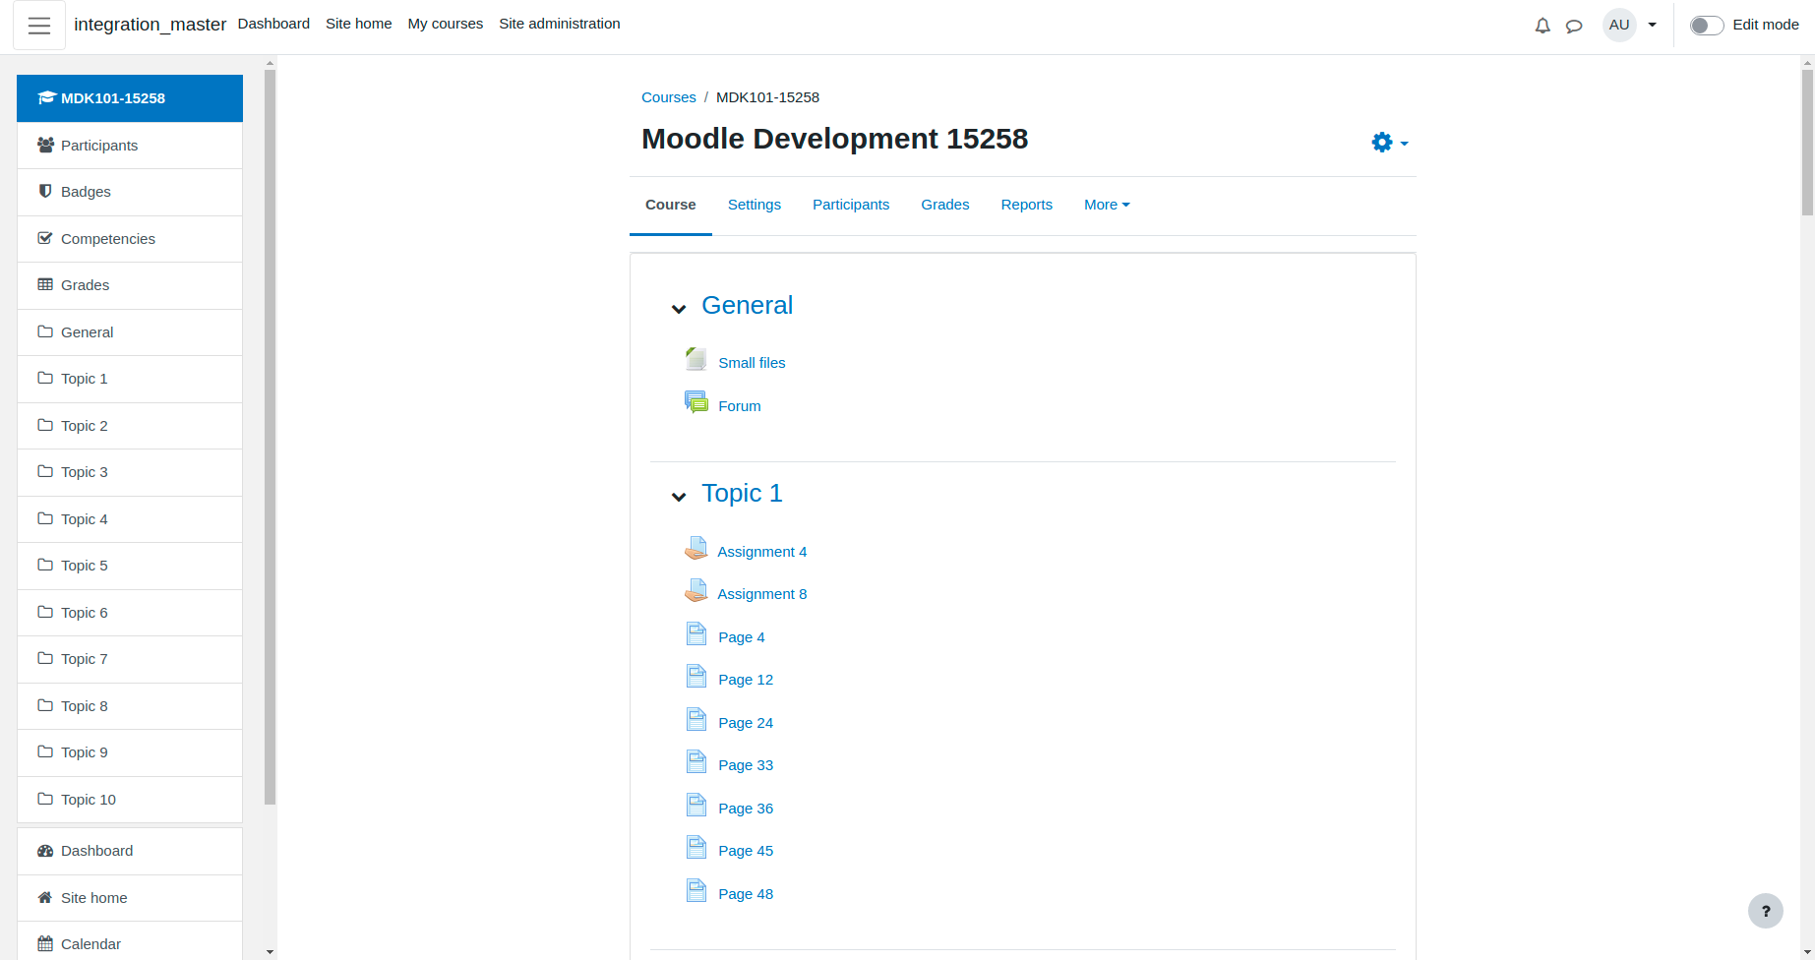The image size is (1815, 960).
Task: Click the General folder icon in sidebar
Action: (45, 331)
